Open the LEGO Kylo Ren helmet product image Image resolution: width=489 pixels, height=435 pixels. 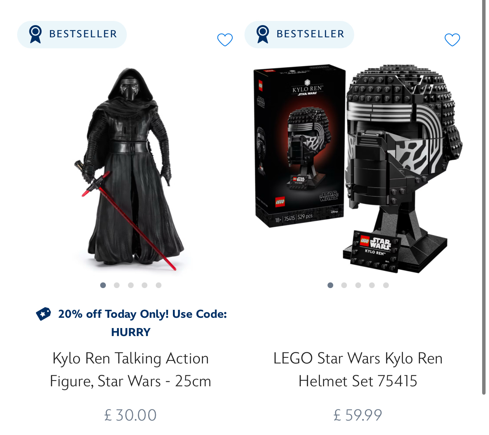point(358,168)
